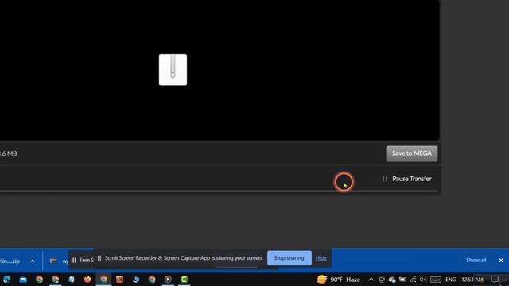
Task: Open Firefox from taskbar
Action: click(87, 279)
